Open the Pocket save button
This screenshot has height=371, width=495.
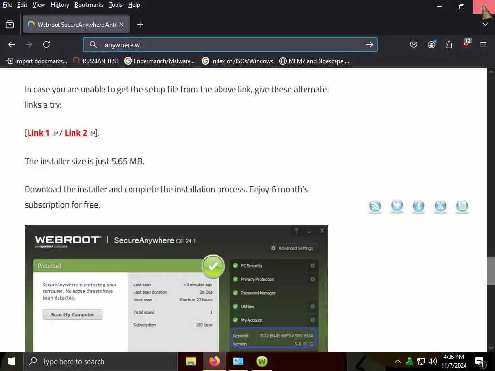(x=414, y=44)
